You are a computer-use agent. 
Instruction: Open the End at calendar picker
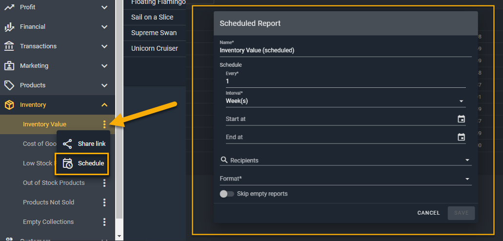click(461, 137)
